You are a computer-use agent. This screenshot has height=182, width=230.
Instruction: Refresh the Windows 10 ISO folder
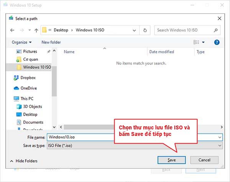point(145,30)
